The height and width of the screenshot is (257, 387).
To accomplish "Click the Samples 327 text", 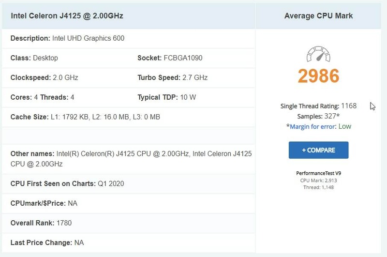I will (318, 116).
